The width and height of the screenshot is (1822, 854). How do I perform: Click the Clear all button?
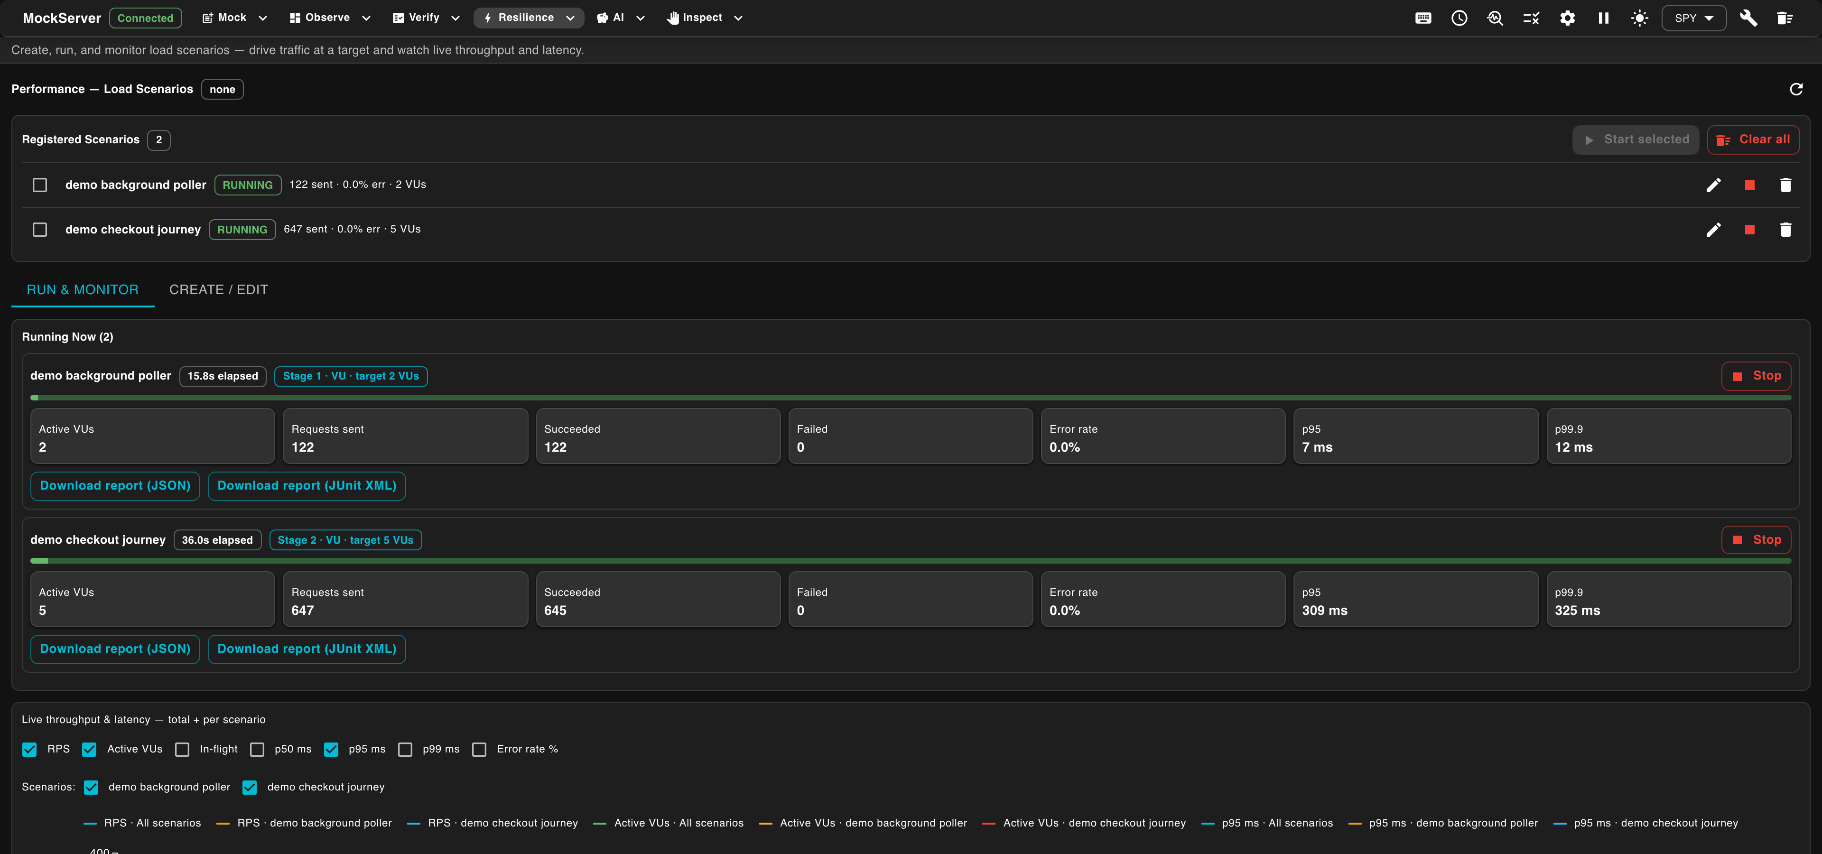coord(1753,140)
